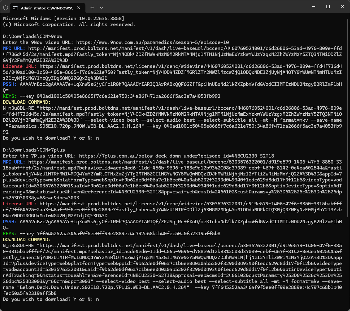Click the D:\Downloads\CDM>7plus prompt line

pos(34,150)
